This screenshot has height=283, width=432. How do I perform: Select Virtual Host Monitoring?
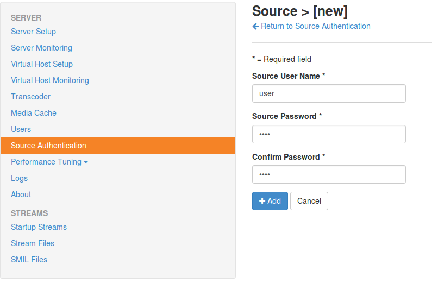[50, 80]
